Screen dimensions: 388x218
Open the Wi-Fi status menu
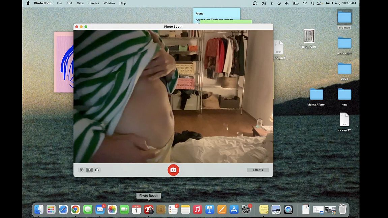pyautogui.click(x=305, y=3)
